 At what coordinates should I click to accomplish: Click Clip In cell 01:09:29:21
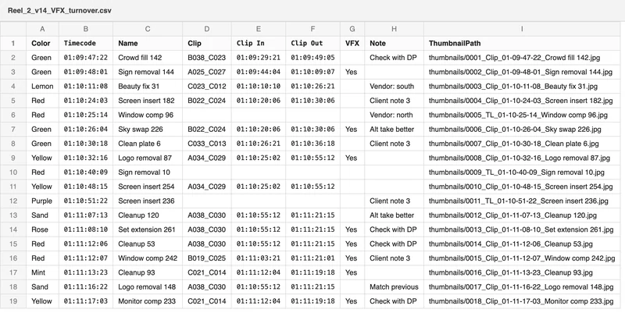(259, 58)
